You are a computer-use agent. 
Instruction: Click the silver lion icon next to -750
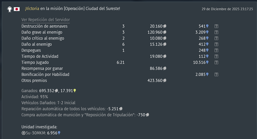[147, 115]
